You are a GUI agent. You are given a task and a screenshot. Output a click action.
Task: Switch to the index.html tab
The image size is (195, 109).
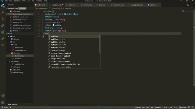click(41, 5)
